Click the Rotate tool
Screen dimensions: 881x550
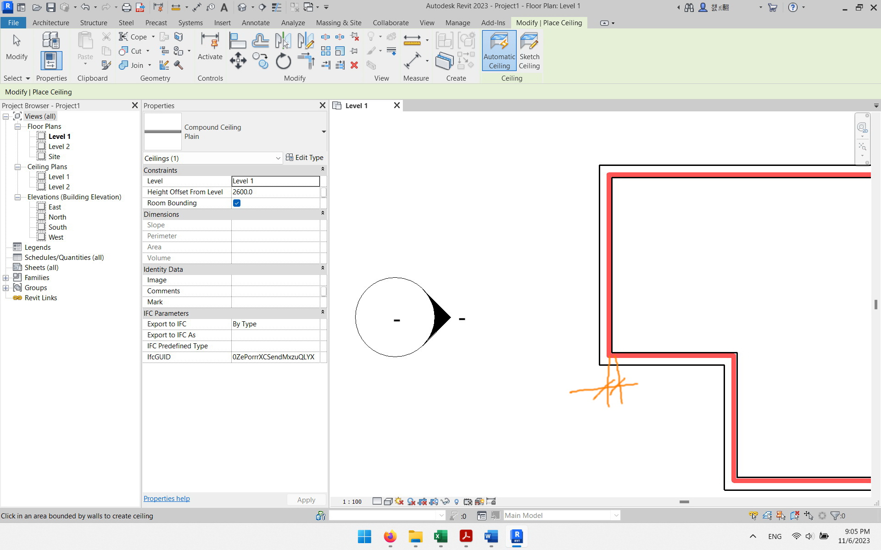coord(283,60)
